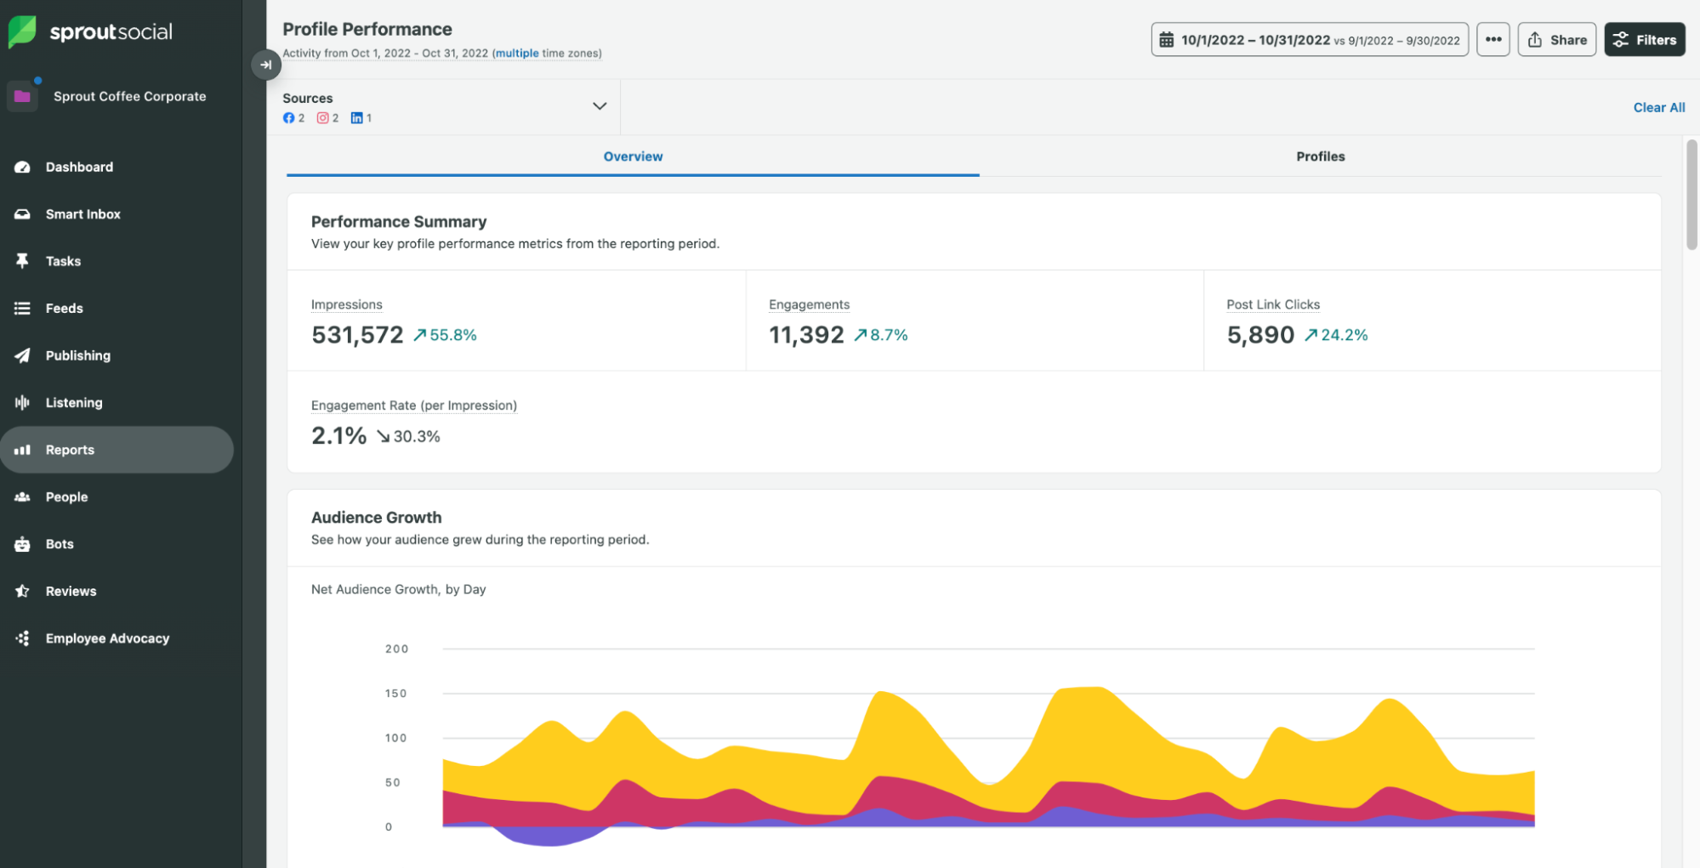The height and width of the screenshot is (868, 1700).
Task: Open the Bots robot icon
Action: pyautogui.click(x=22, y=544)
